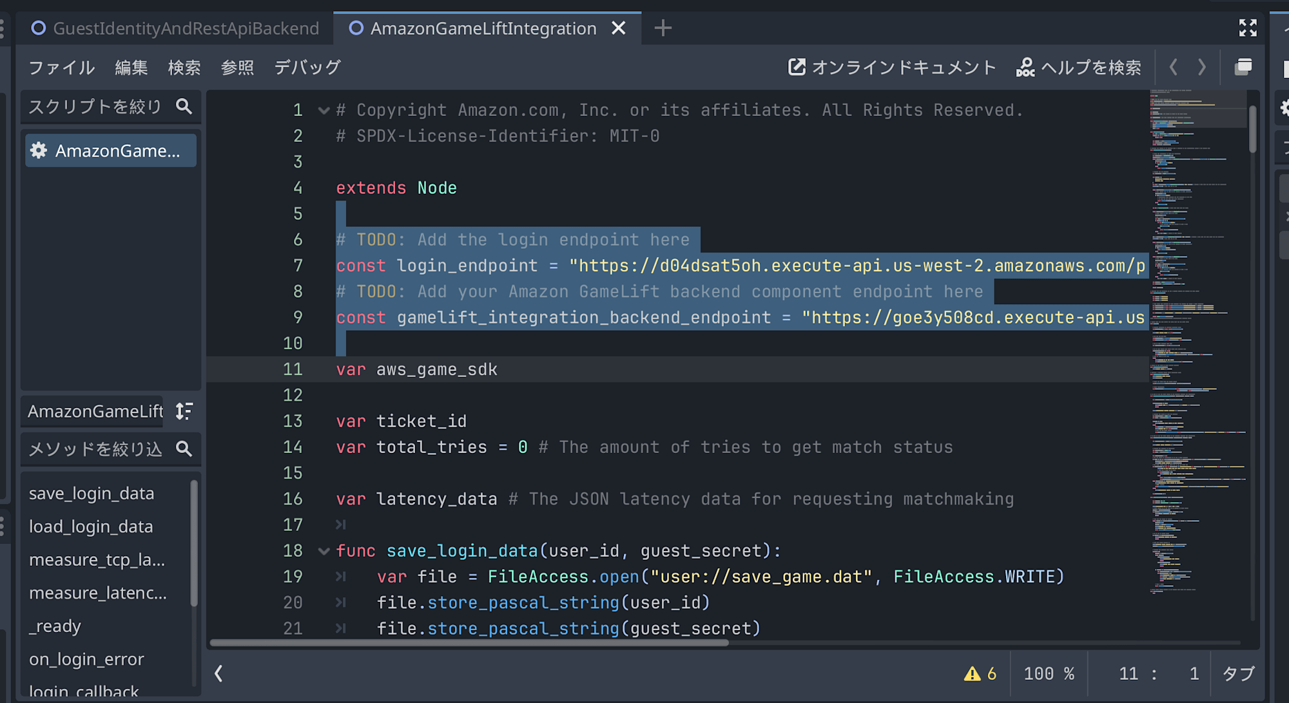Open the 参照 menu

pos(237,67)
